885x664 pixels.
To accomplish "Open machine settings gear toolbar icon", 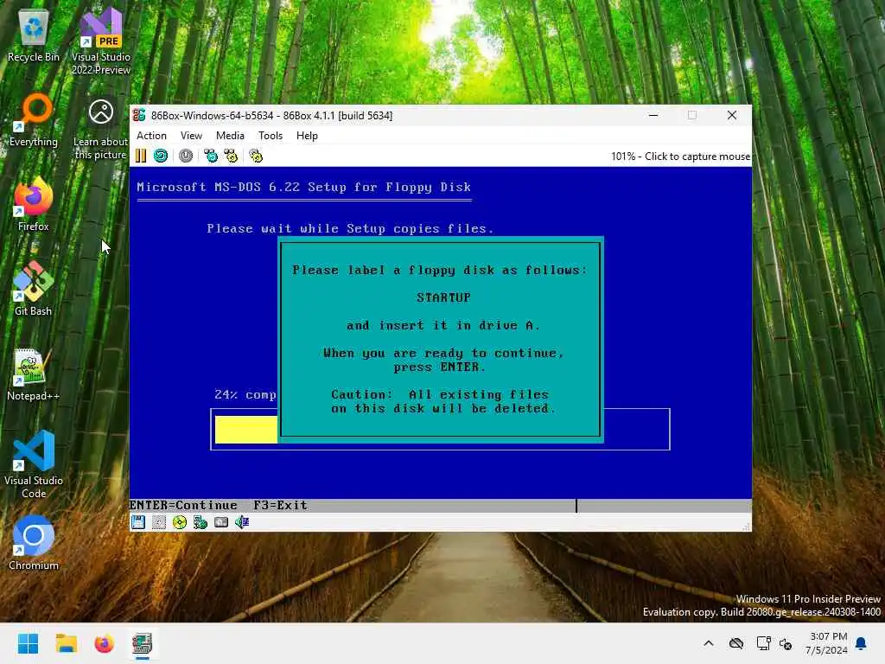I will 256,156.
